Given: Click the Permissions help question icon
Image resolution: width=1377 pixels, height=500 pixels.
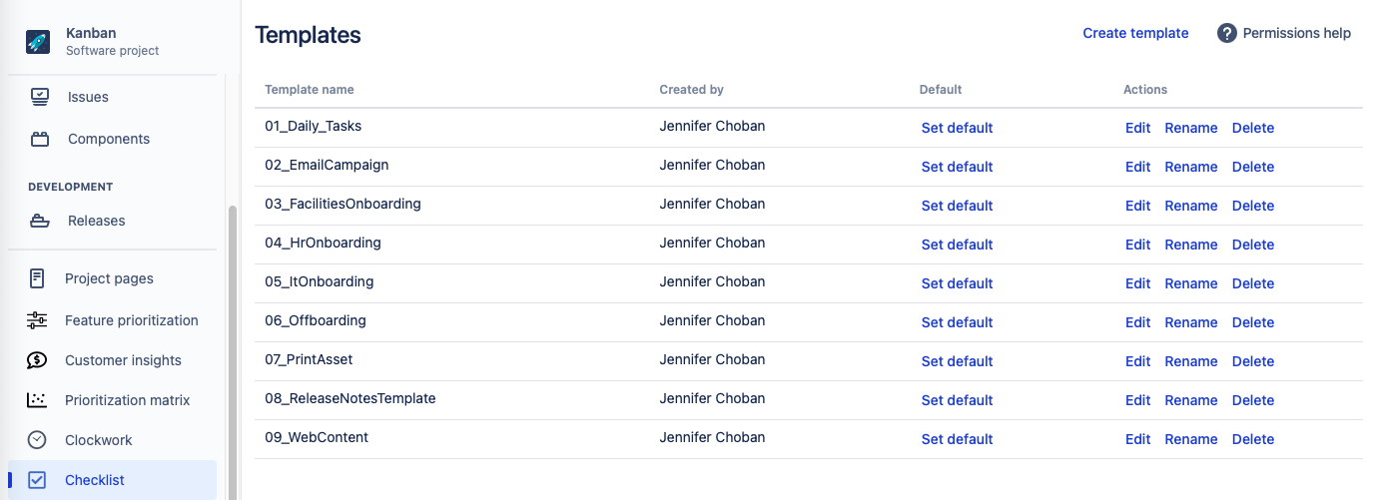Looking at the screenshot, I should pyautogui.click(x=1227, y=33).
